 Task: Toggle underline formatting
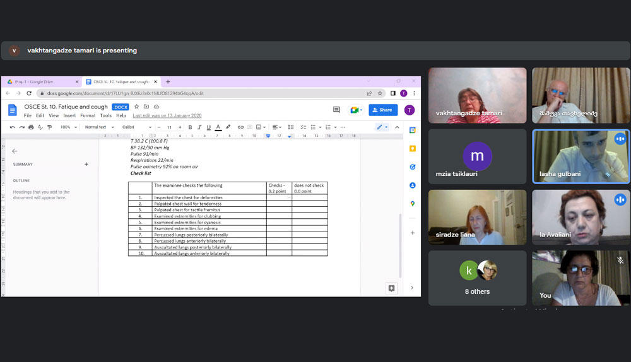[208, 127]
